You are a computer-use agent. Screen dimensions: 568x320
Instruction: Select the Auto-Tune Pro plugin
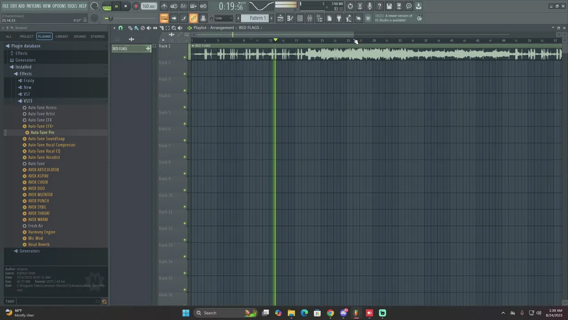43,132
